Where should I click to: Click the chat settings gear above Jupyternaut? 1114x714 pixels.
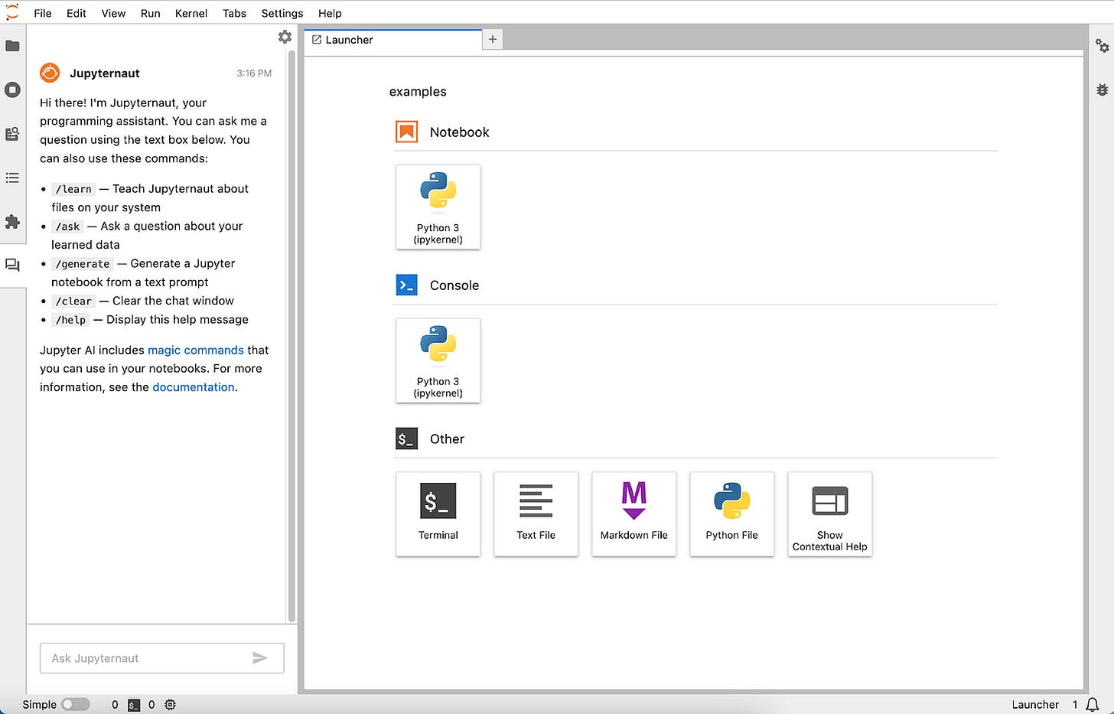tap(285, 36)
